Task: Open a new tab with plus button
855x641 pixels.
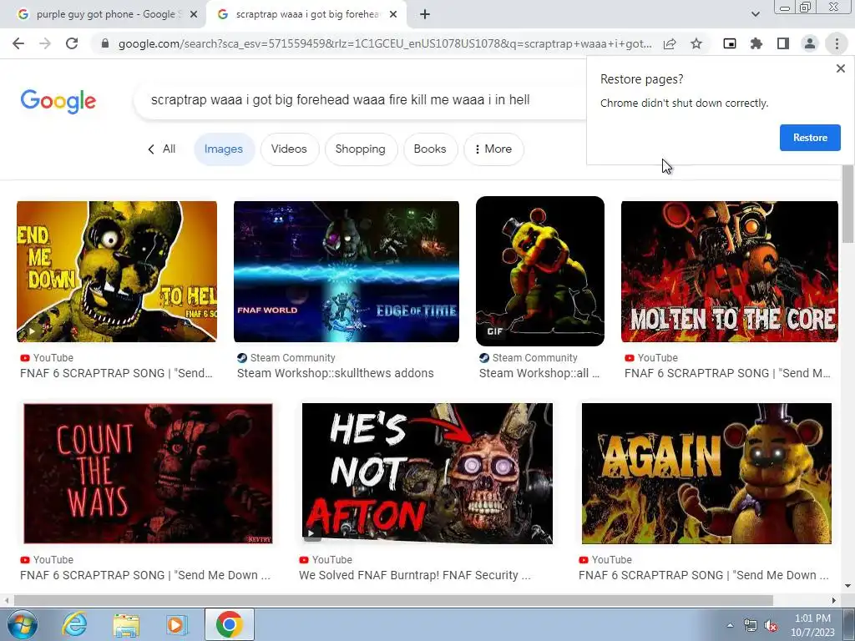Action: click(425, 14)
